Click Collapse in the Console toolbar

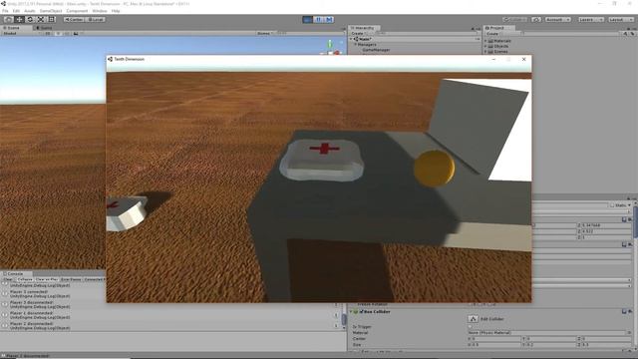click(24, 279)
